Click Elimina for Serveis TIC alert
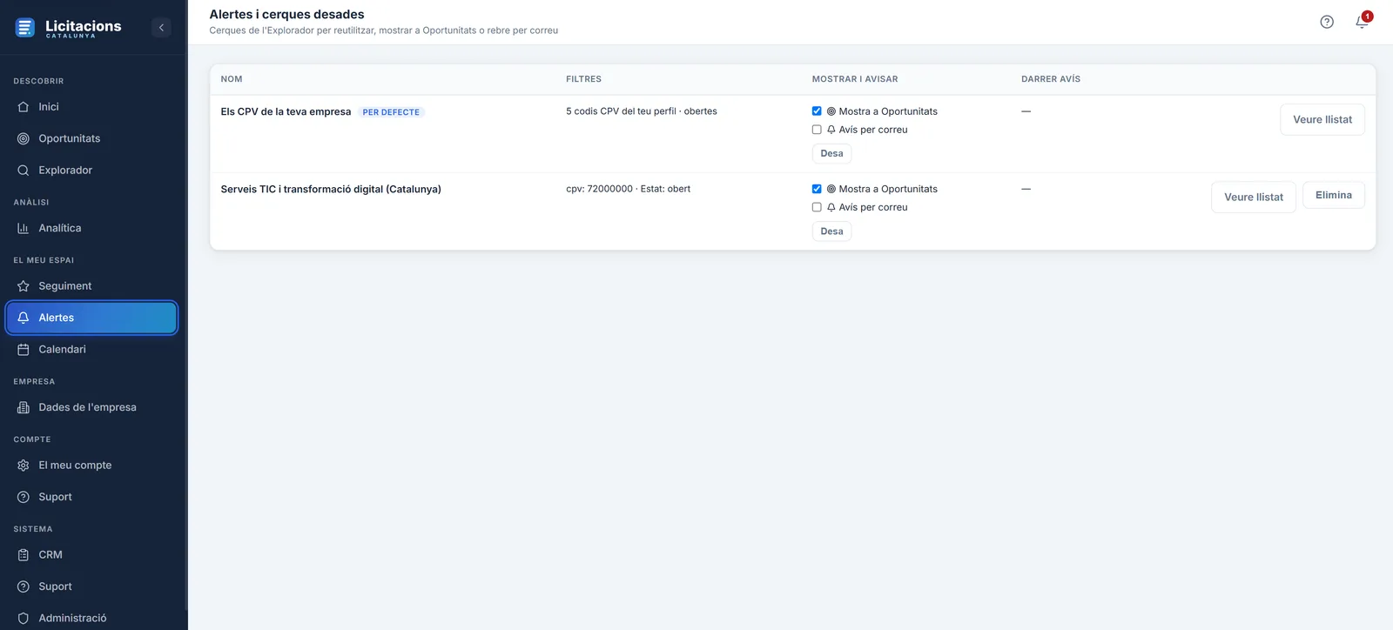This screenshot has width=1393, height=630. tap(1334, 195)
